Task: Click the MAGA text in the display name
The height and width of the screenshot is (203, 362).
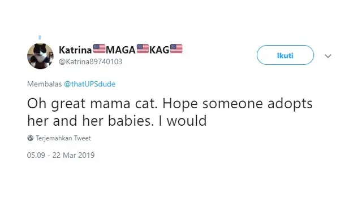Action: click(x=120, y=50)
